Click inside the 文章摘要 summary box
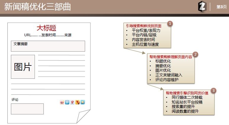This screenshot has width=229, height=125. point(48,46)
